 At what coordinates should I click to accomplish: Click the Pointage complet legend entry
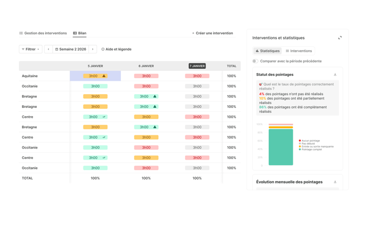click(311, 149)
